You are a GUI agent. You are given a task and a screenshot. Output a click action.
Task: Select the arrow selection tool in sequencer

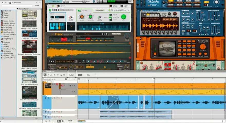45,75
